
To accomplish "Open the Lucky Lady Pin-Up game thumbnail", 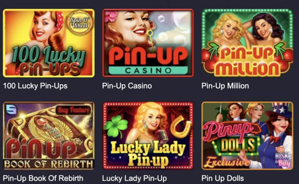I will [x=148, y=136].
